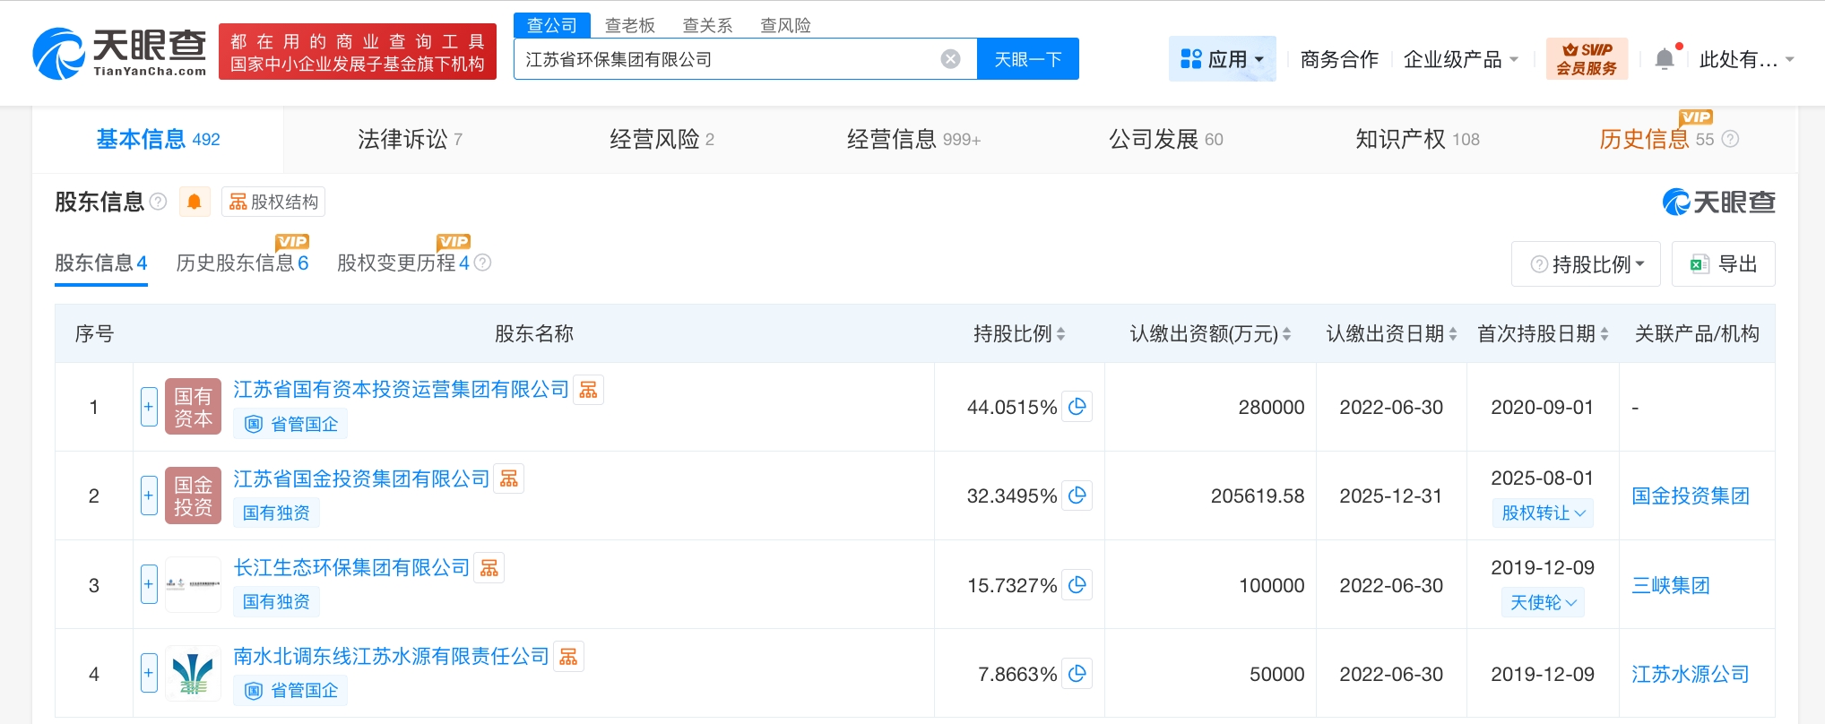
Task: Open the 持股比例 dropdown filter
Action: (x=1586, y=264)
